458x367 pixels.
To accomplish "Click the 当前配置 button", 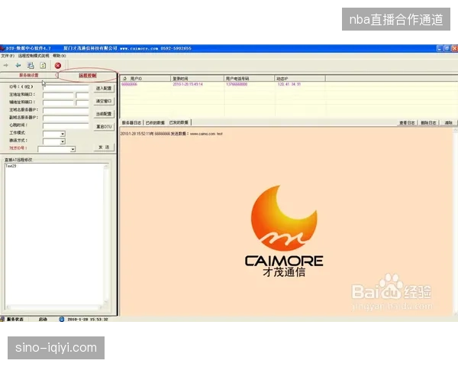I will [x=104, y=114].
